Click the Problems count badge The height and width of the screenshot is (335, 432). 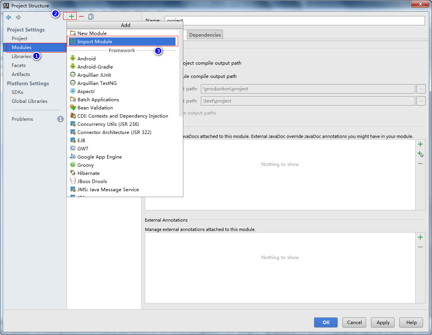coord(60,119)
